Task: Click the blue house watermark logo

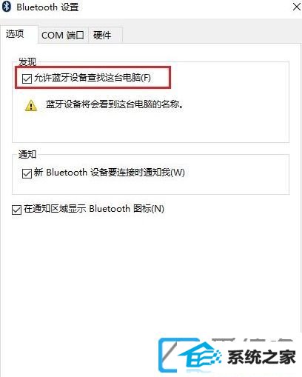Action: pyautogui.click(x=190, y=356)
